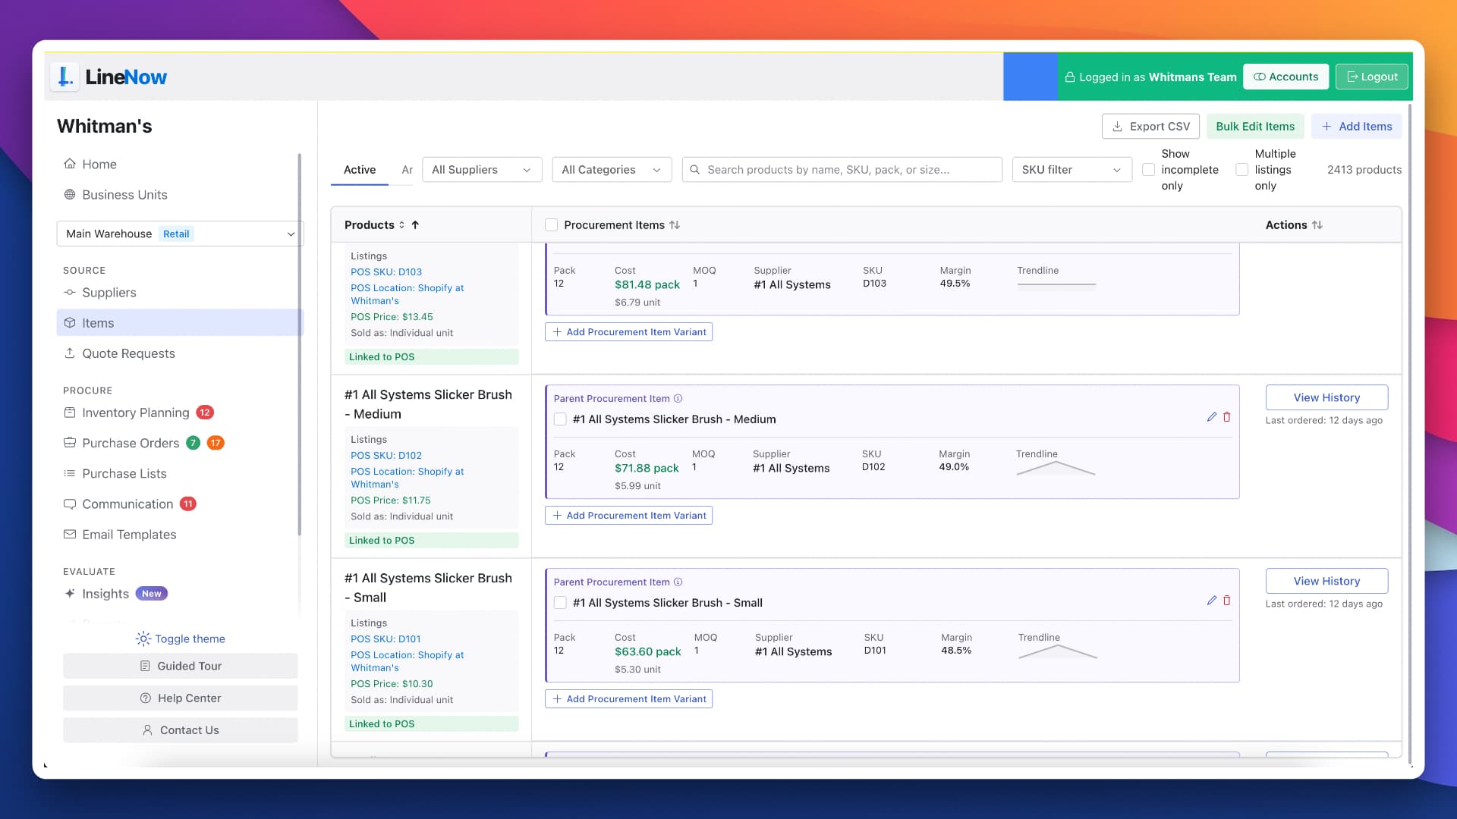Open the Main Warehouse Retail selector
The image size is (1457, 819).
180,234
